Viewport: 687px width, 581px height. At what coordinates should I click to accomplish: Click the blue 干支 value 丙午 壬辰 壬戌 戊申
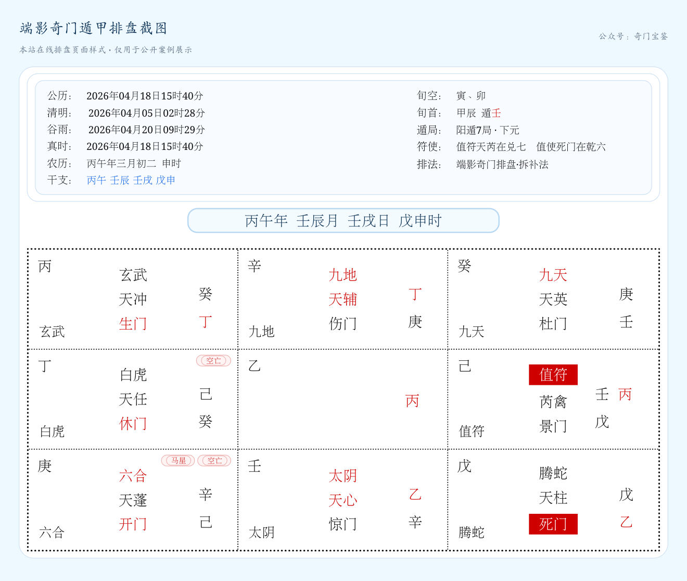click(x=131, y=180)
